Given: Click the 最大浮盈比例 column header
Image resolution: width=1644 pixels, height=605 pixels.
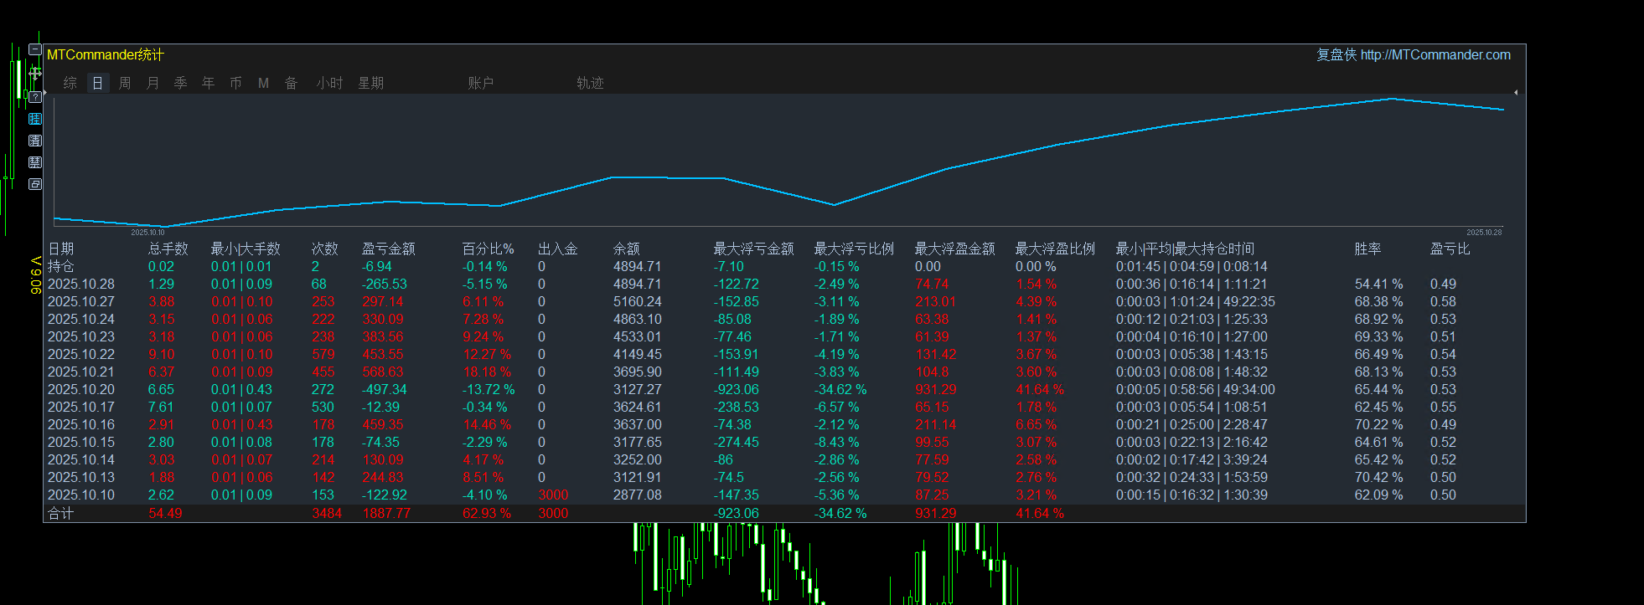Looking at the screenshot, I should point(1055,249).
